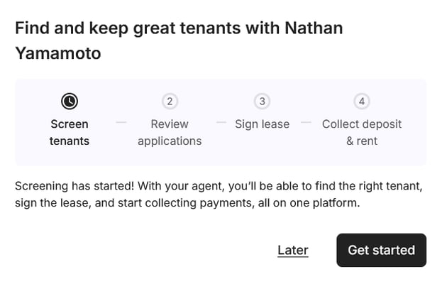This screenshot has height=284, width=442.
Task: Click the name Yamamoto in the heading
Action: tap(58, 53)
